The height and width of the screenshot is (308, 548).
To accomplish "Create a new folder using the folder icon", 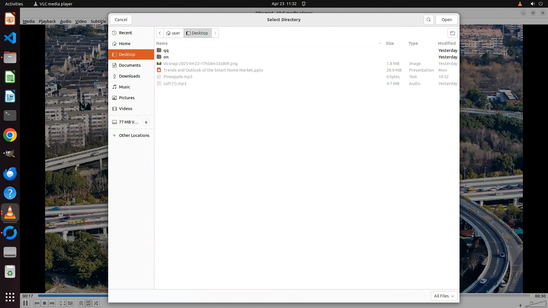I will coord(452,33).
